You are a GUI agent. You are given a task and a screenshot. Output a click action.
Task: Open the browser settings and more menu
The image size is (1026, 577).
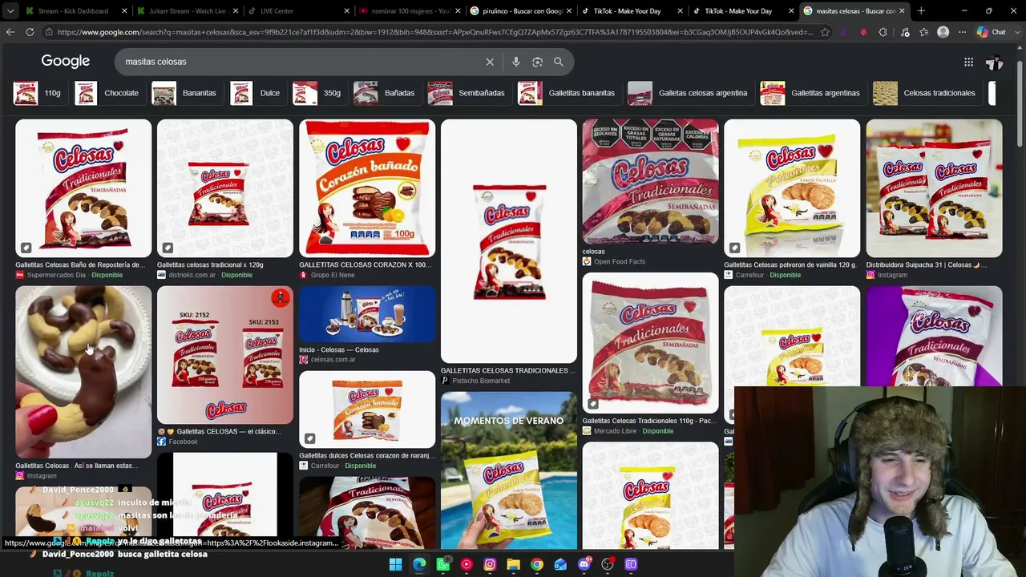[x=963, y=32]
